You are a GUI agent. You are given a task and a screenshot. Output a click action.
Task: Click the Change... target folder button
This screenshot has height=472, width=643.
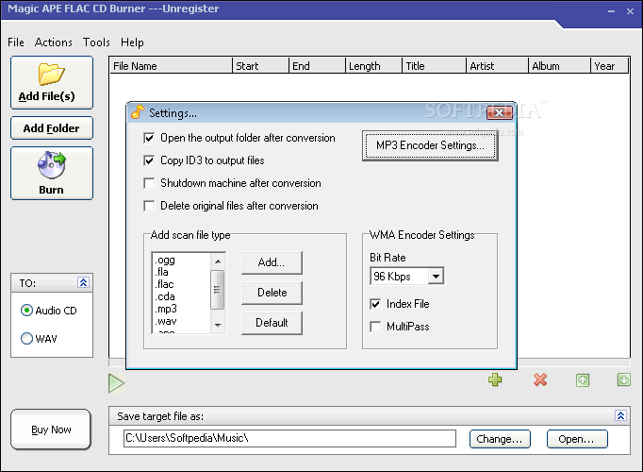(500, 439)
